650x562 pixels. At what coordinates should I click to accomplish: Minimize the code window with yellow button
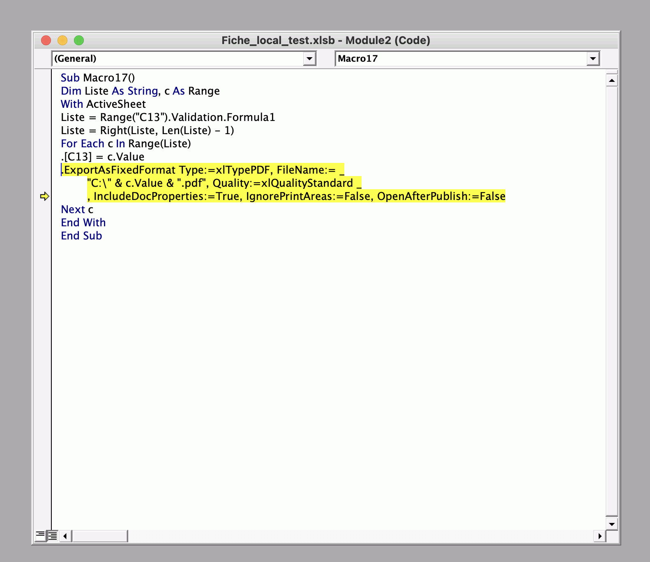[x=62, y=40]
